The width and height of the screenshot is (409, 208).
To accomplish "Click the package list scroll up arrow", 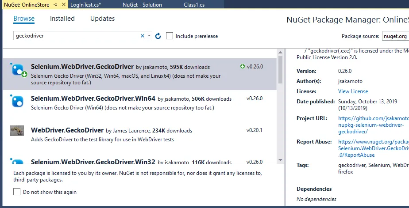I will tap(280, 52).
